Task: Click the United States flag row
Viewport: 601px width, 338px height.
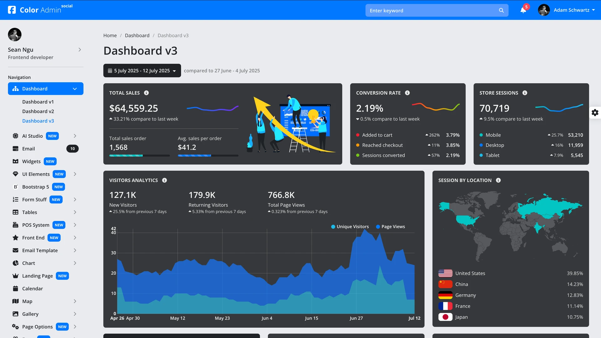Action: 511,273
